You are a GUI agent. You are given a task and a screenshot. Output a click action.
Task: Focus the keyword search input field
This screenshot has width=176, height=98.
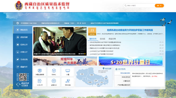coord(140,6)
